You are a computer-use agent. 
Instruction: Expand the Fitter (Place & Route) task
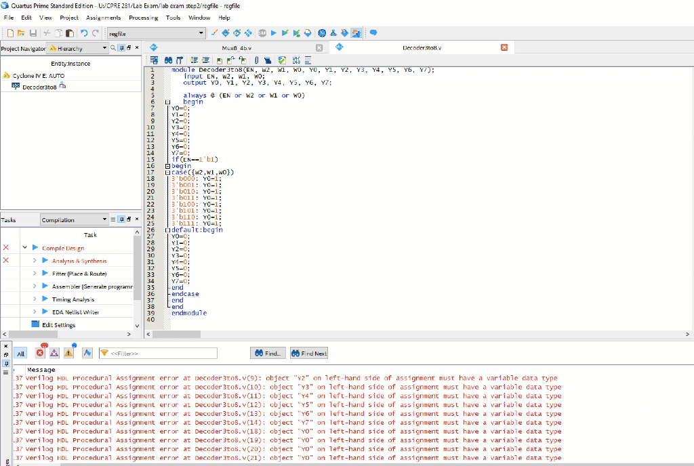(x=35, y=274)
